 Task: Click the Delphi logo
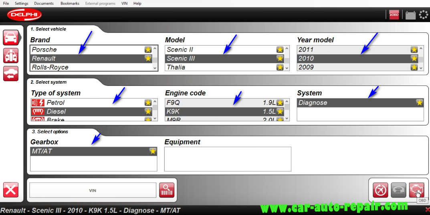24,14
